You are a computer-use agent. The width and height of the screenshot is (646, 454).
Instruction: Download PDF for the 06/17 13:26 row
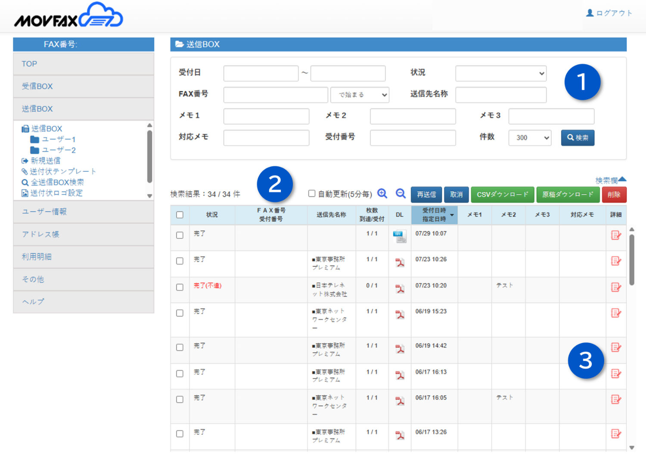(x=400, y=435)
